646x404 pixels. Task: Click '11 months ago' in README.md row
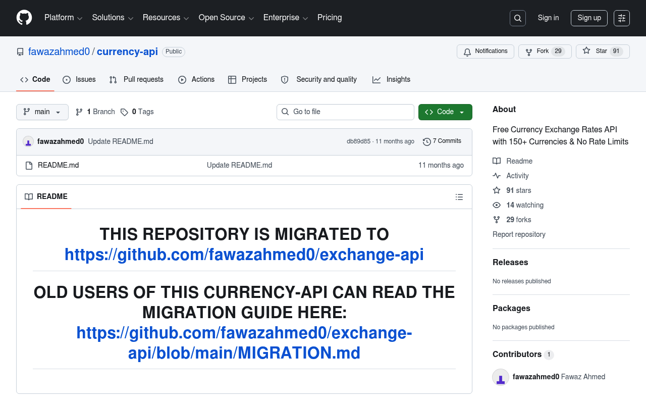(441, 165)
